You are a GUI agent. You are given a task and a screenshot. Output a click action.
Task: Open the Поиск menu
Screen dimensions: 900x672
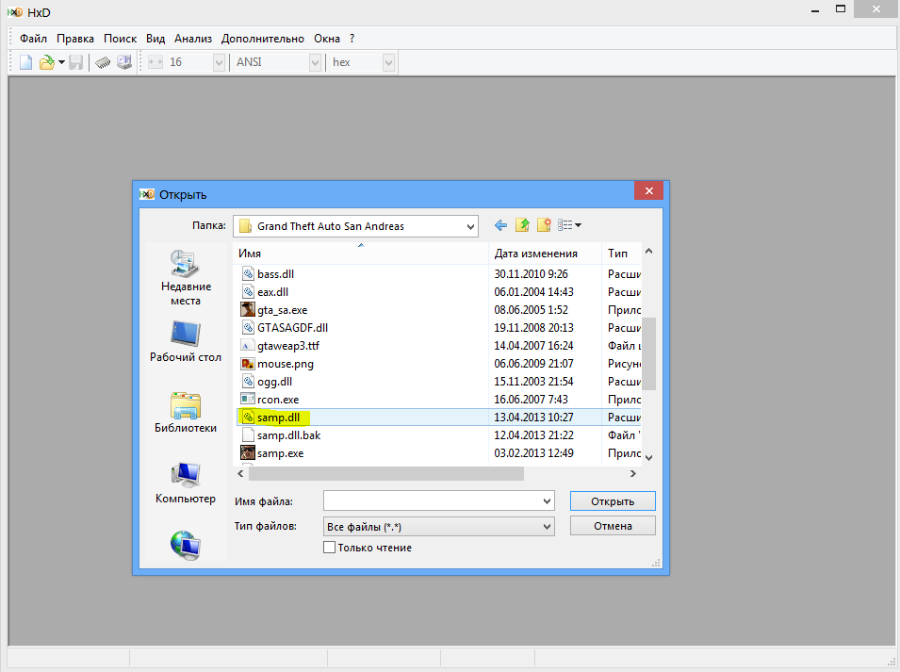(120, 39)
